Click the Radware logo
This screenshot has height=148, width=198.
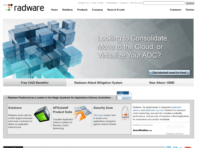[24, 7]
